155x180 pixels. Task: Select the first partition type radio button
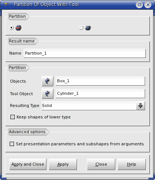coord(11,28)
